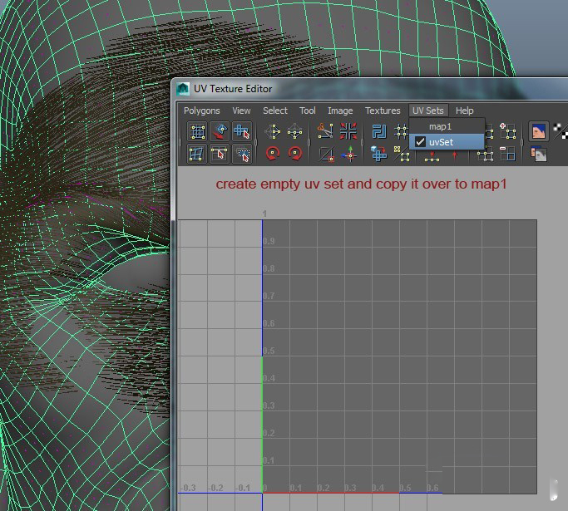Select the Move UV Shell tool
568x511 pixels.
coord(220,131)
